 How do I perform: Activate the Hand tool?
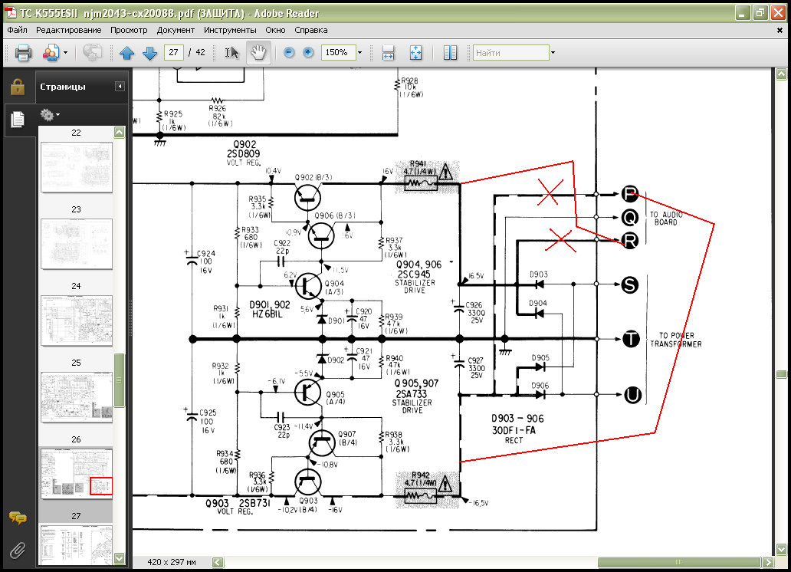tap(258, 53)
